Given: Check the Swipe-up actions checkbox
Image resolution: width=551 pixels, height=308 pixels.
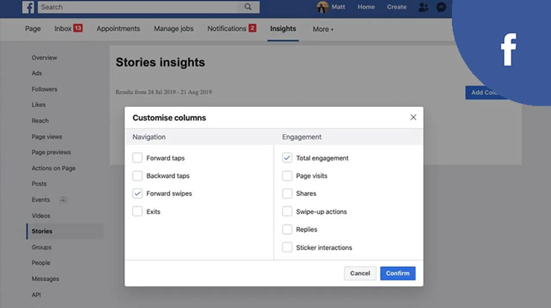Looking at the screenshot, I should (x=287, y=211).
